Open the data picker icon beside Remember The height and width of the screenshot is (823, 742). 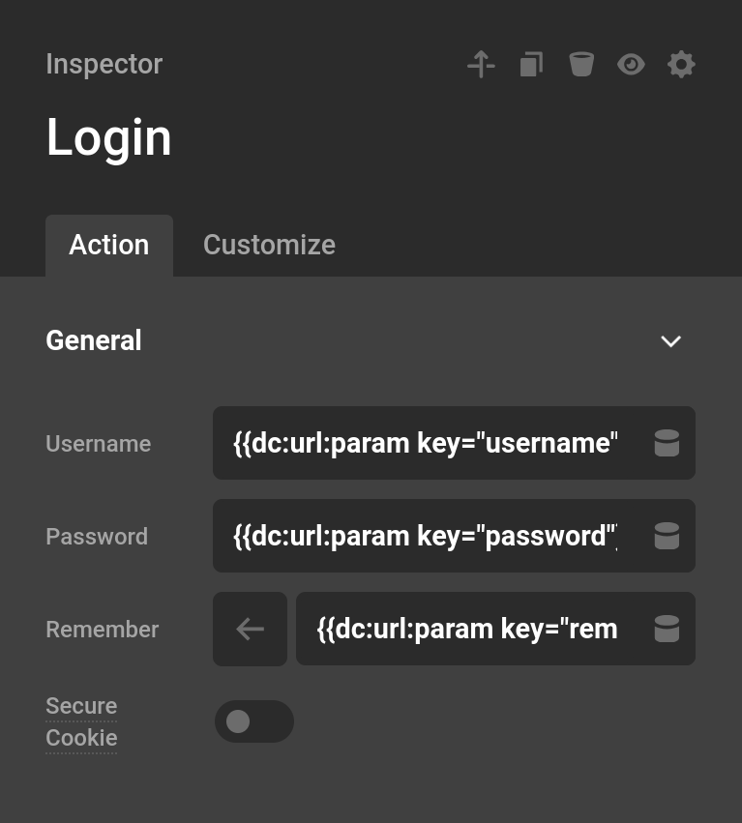click(667, 629)
